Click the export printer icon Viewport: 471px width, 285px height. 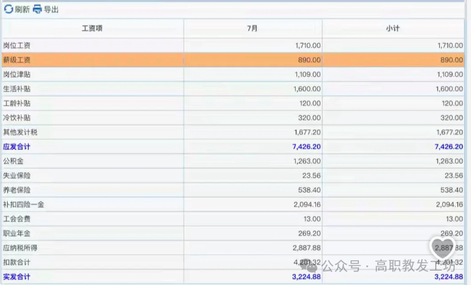coord(38,9)
